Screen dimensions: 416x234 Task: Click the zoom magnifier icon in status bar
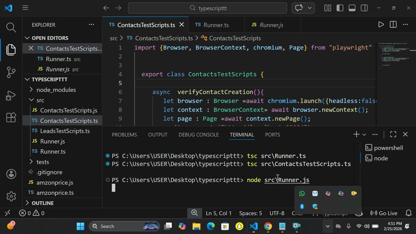(194, 213)
